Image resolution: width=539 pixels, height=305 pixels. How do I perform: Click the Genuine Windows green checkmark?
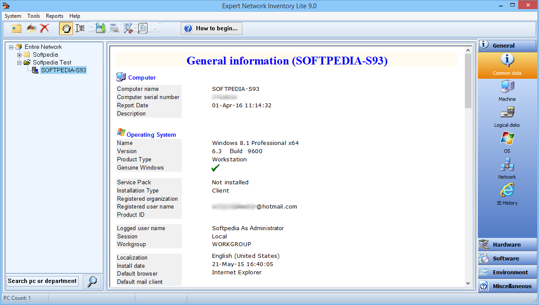tap(216, 168)
